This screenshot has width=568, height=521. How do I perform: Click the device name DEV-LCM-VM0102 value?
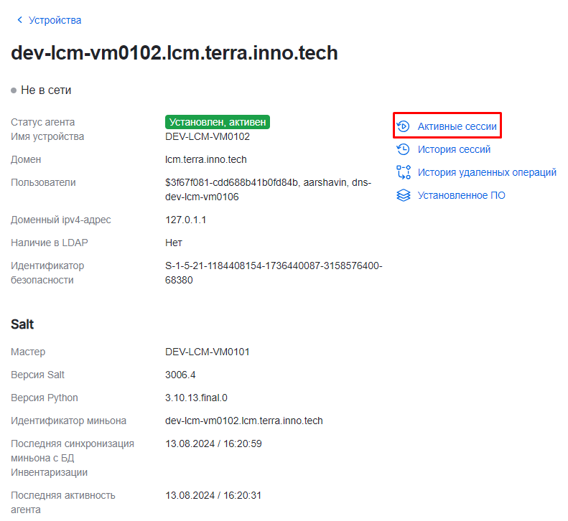pyautogui.click(x=208, y=136)
